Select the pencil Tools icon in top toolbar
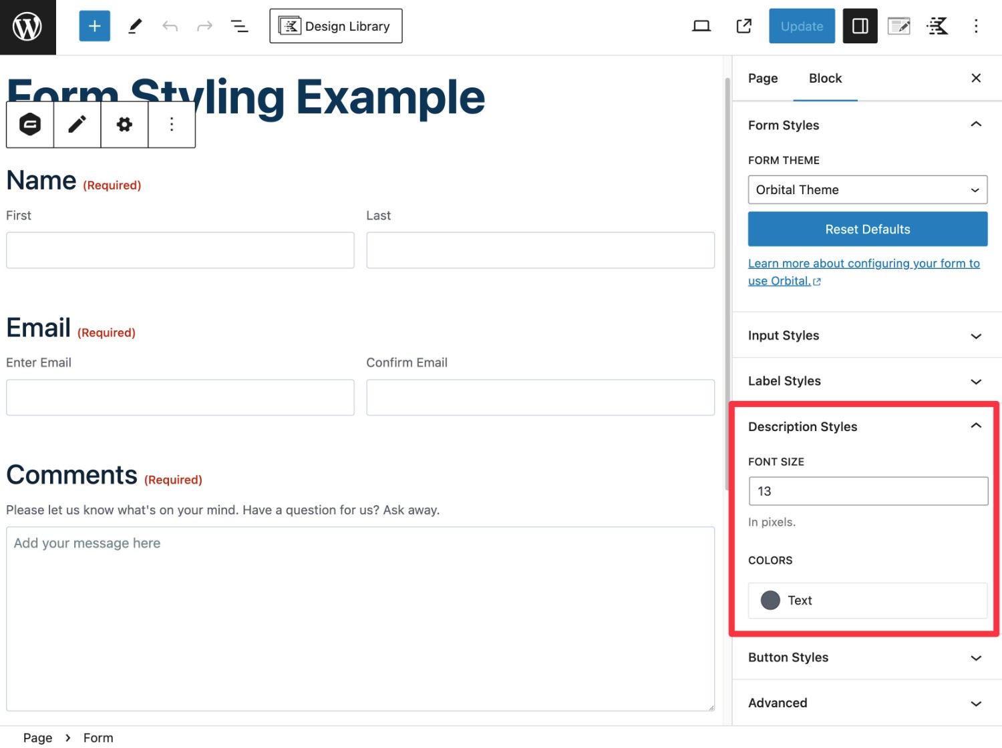1002x748 pixels. [x=135, y=26]
